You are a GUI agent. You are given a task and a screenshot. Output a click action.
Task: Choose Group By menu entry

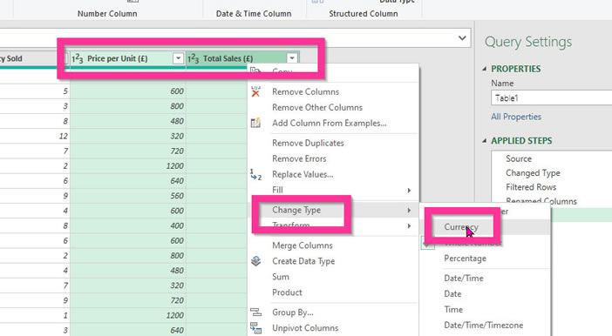pyautogui.click(x=293, y=312)
